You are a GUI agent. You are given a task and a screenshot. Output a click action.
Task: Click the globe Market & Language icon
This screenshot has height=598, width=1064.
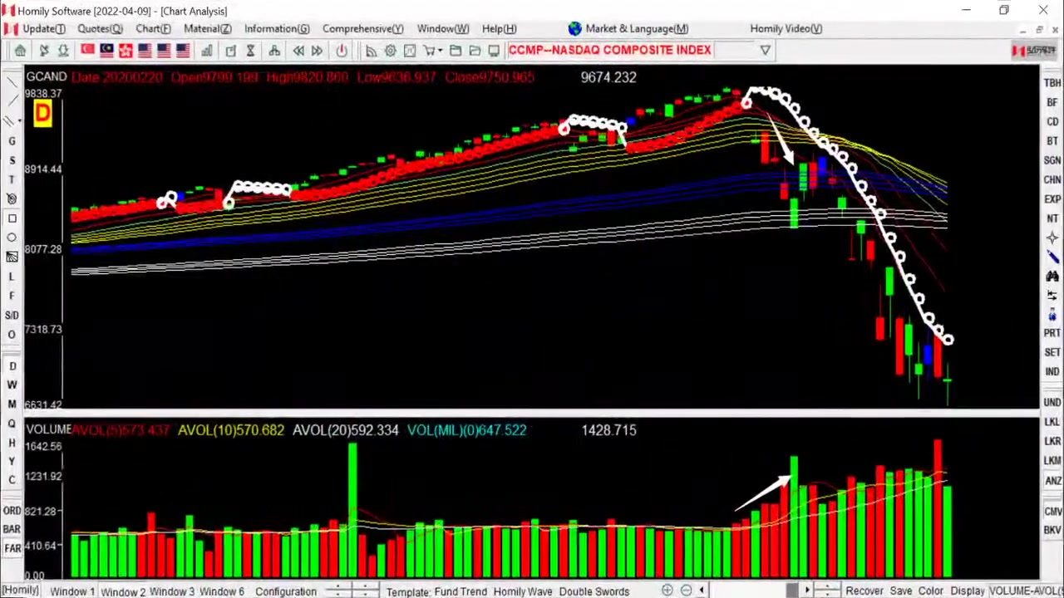pyautogui.click(x=574, y=28)
